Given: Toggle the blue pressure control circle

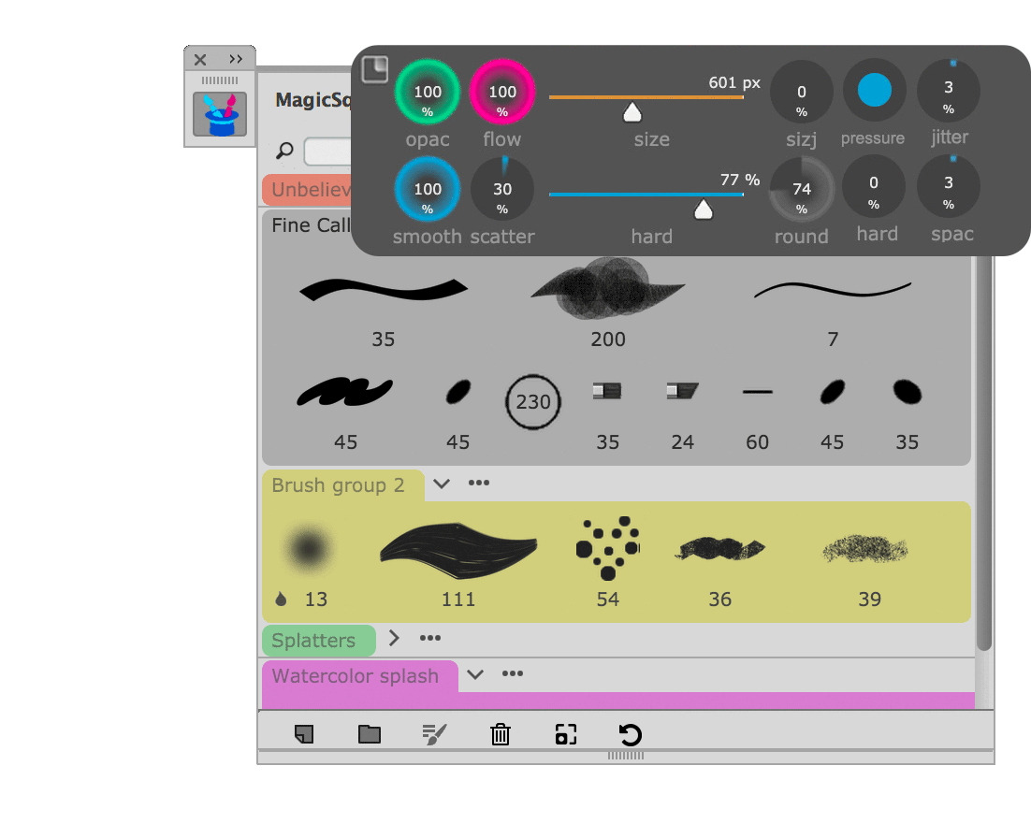Looking at the screenshot, I should tap(875, 91).
